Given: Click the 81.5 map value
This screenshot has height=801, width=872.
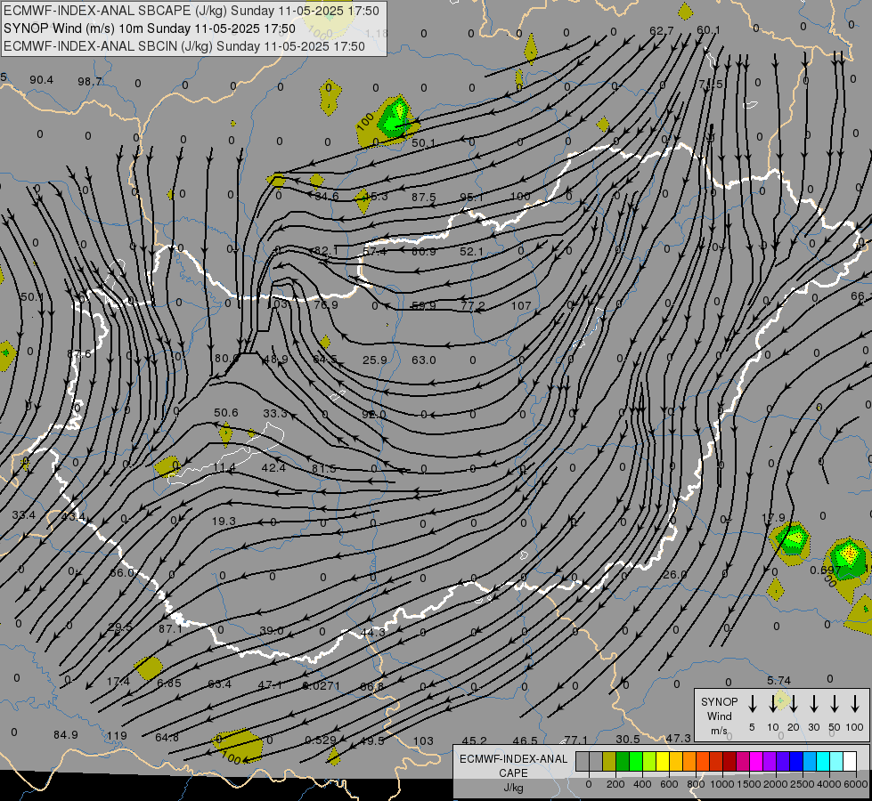Looking at the screenshot, I should pos(323,469).
